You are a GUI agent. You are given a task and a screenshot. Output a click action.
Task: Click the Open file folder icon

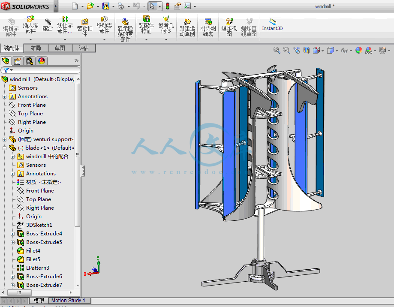90,6
